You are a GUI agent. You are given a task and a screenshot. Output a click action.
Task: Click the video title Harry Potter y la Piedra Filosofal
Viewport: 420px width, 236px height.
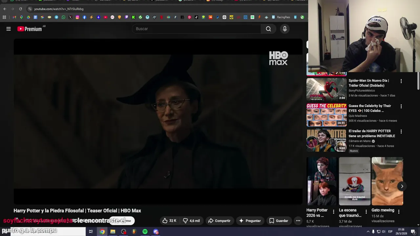pyautogui.click(x=77, y=211)
